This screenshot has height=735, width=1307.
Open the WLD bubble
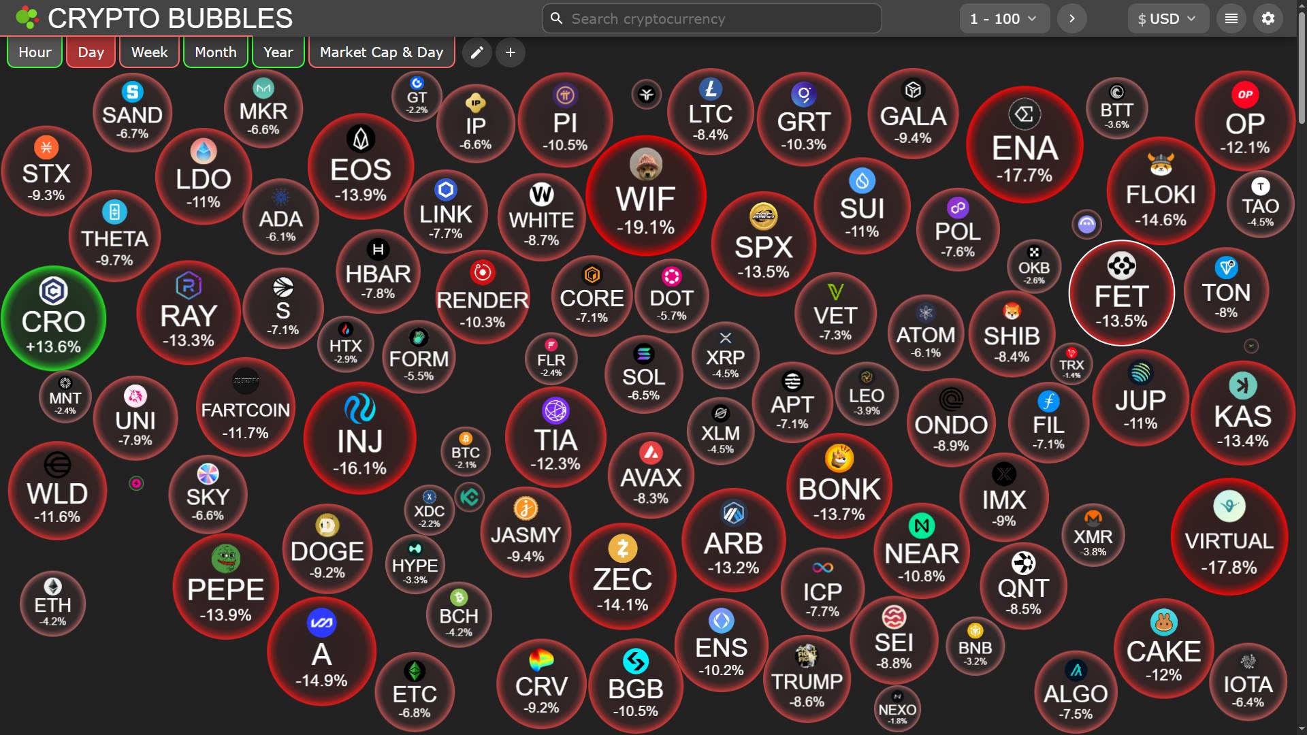pyautogui.click(x=58, y=491)
